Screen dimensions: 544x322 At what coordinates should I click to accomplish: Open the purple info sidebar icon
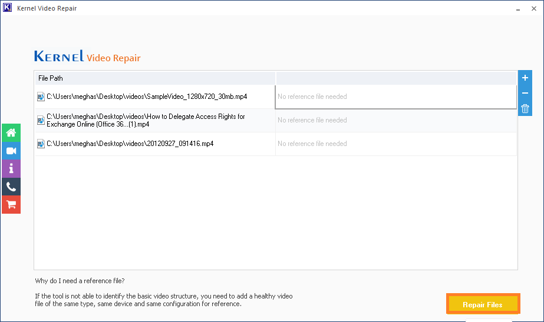coord(11,169)
